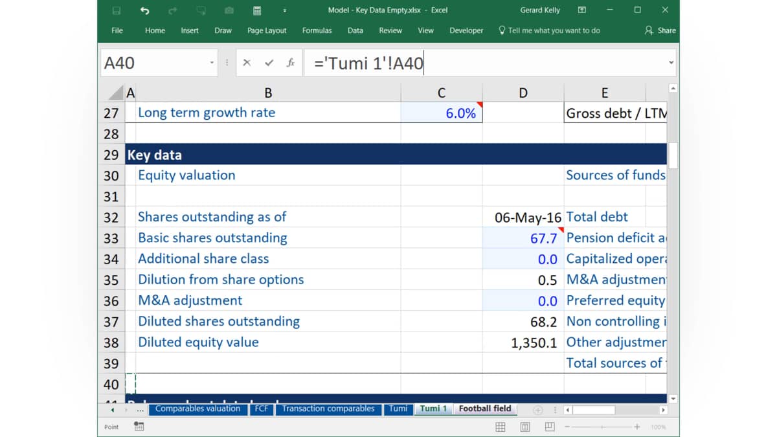Select column E header
Screen dimensions: 777x437
tap(605, 93)
